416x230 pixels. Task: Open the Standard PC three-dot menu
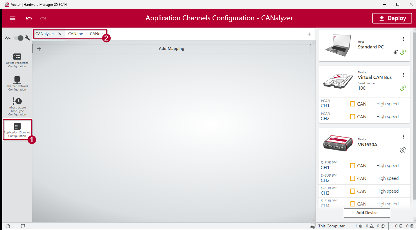(403, 39)
